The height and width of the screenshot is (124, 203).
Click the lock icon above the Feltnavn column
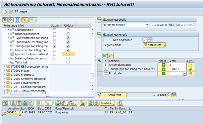coord(111,56)
